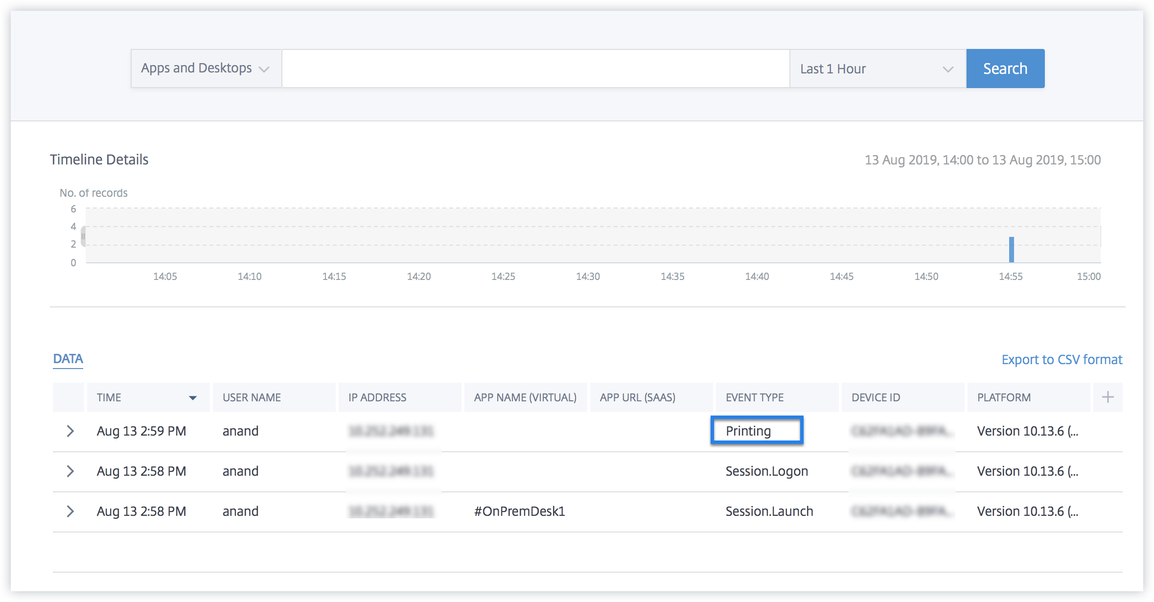Screen dimensions: 1154x602
Task: Click the blue bar at 14:55 in timeline
Action: (x=1011, y=250)
